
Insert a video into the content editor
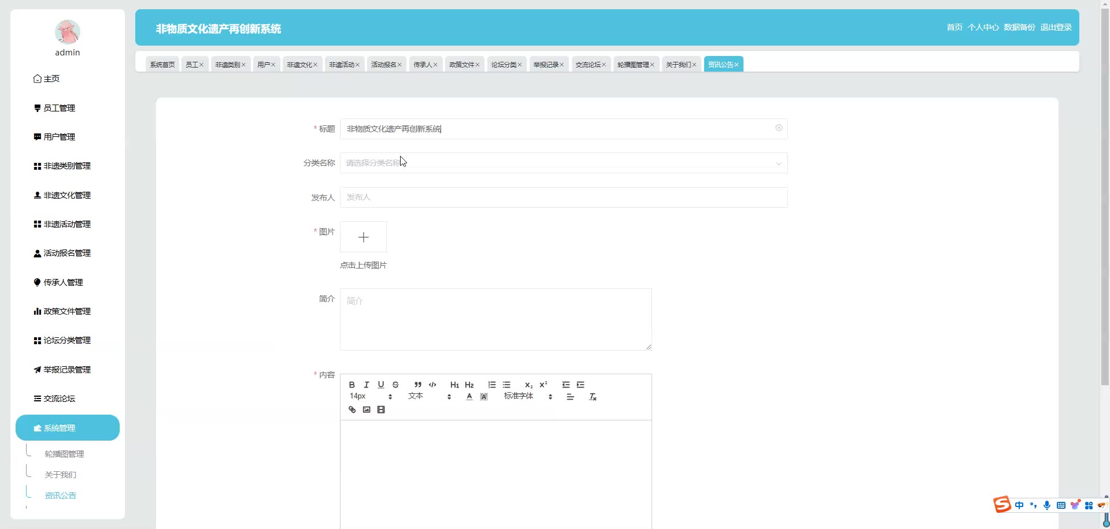click(x=381, y=409)
